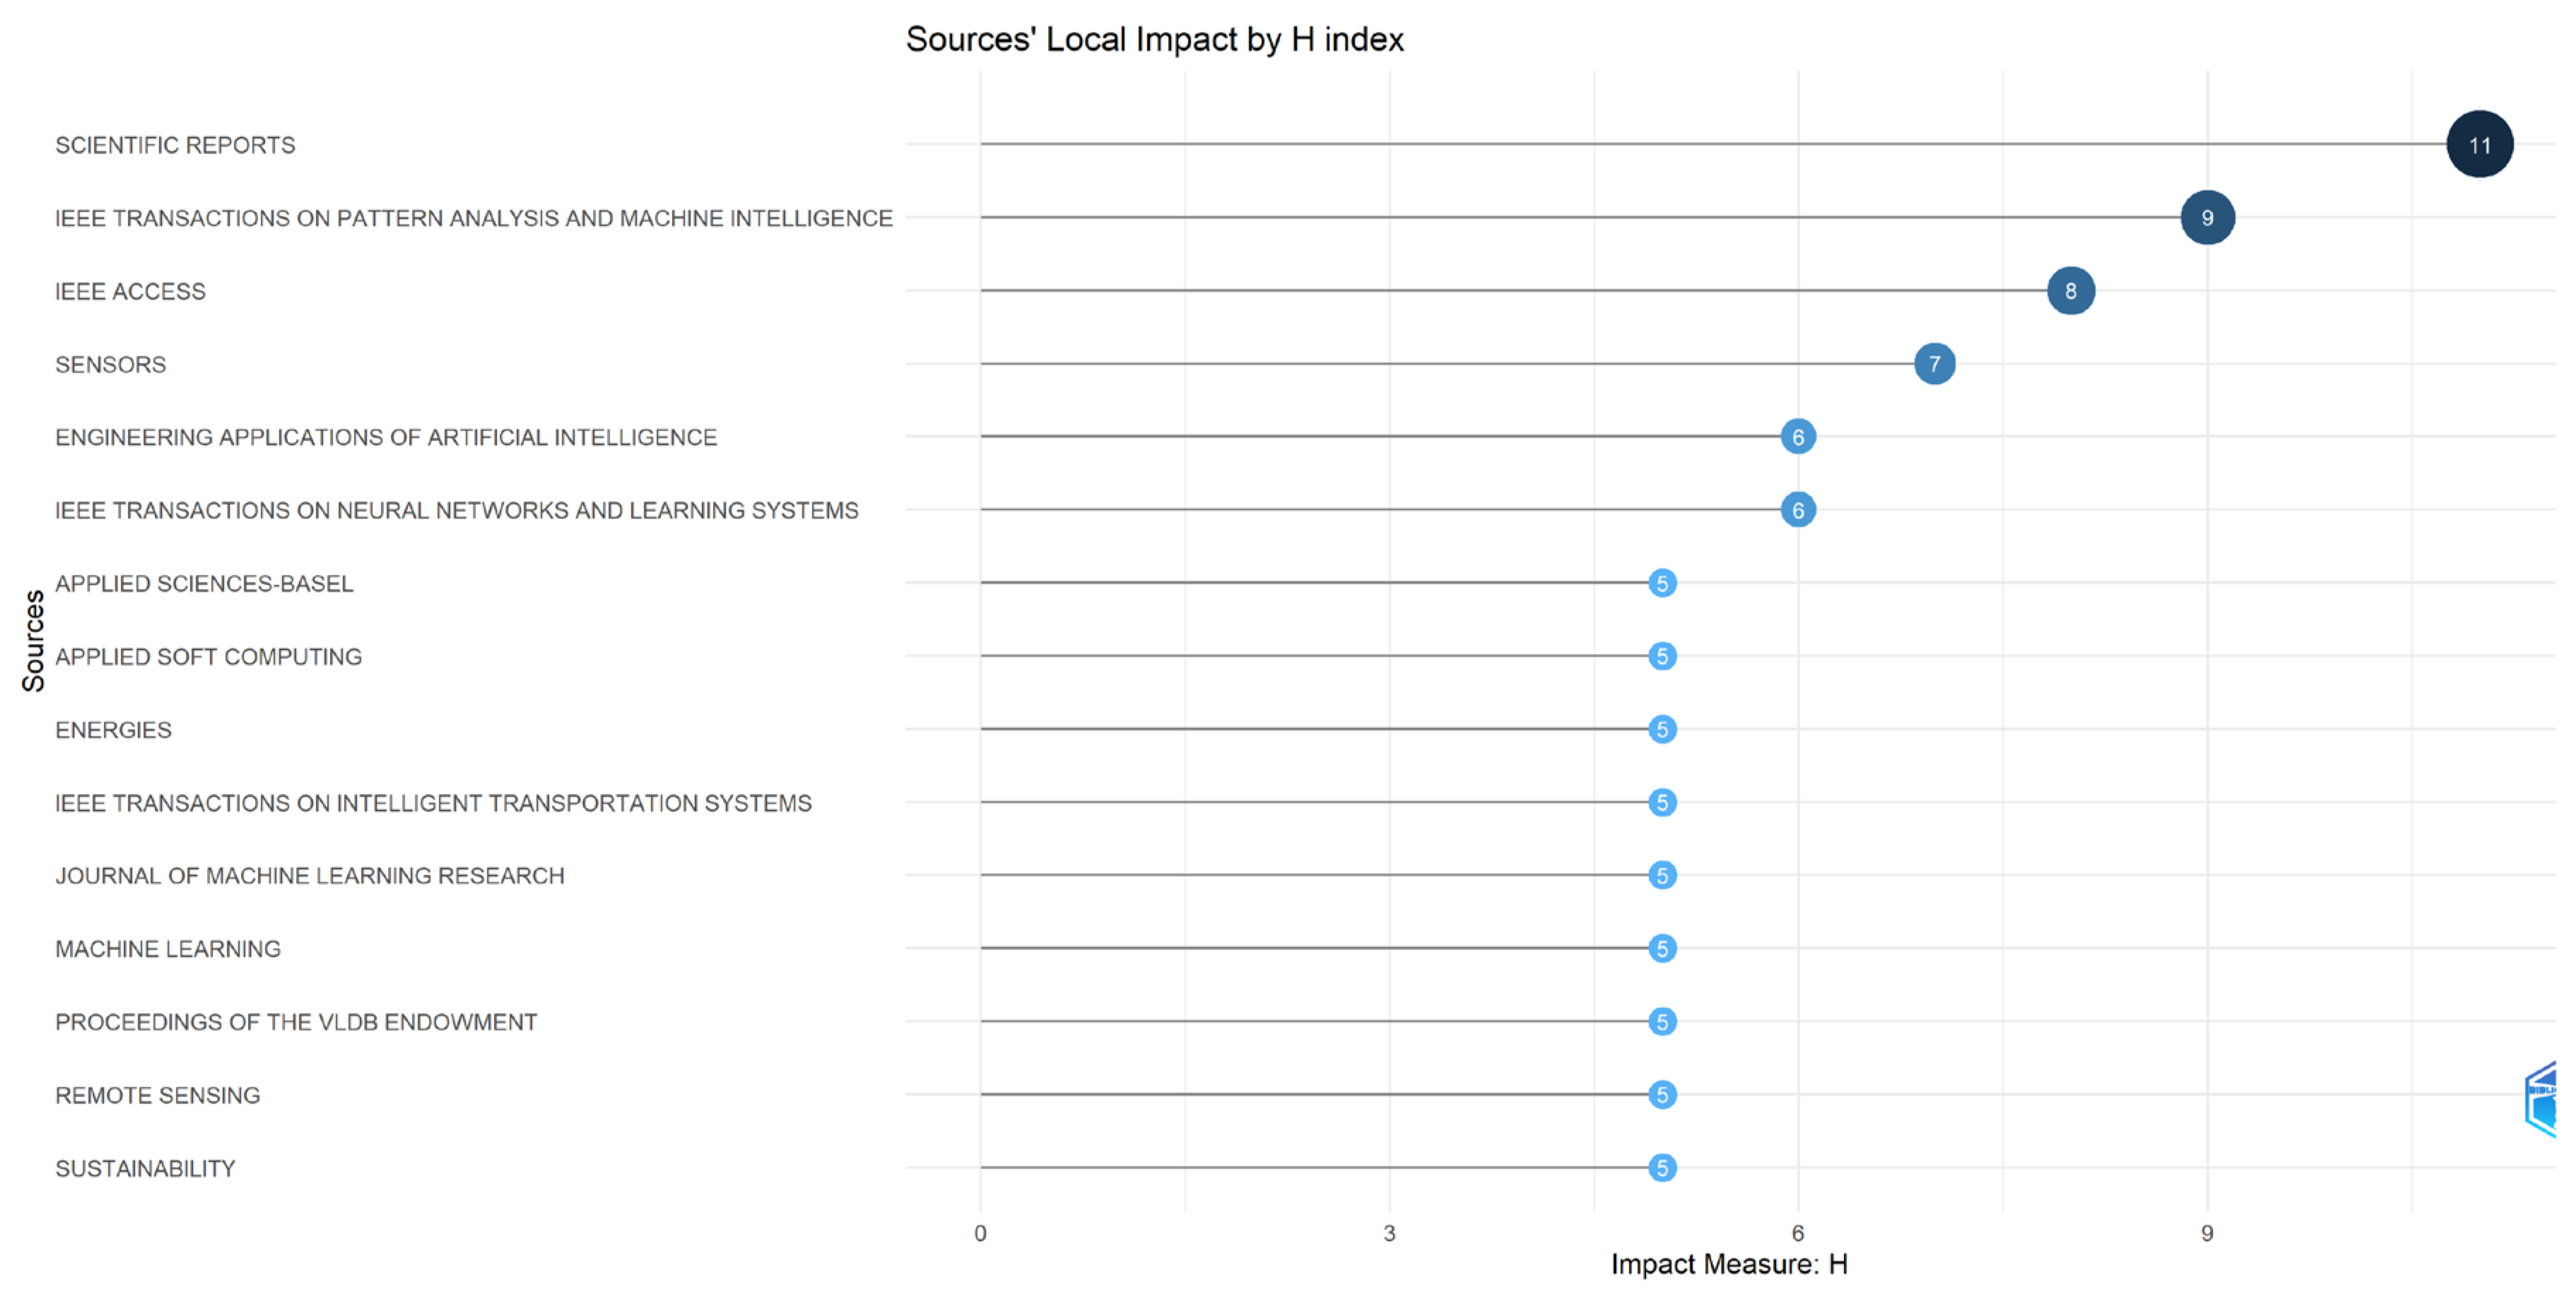Click PROCEEDINGS OF THE VLDB ENDOWMENT label

click(x=296, y=1022)
